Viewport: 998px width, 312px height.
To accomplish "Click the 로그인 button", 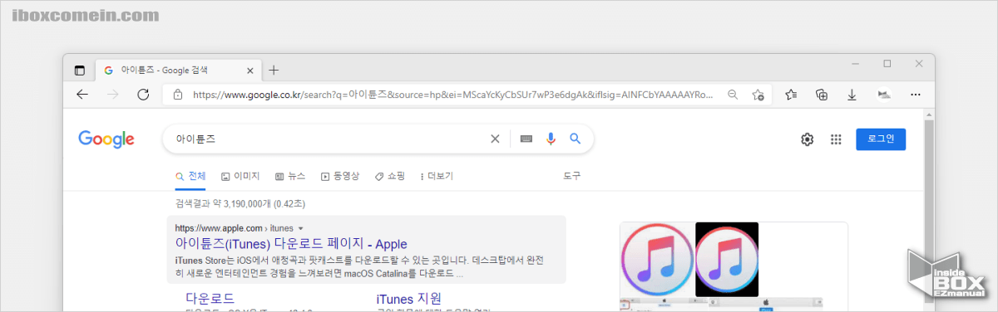I will pos(881,139).
